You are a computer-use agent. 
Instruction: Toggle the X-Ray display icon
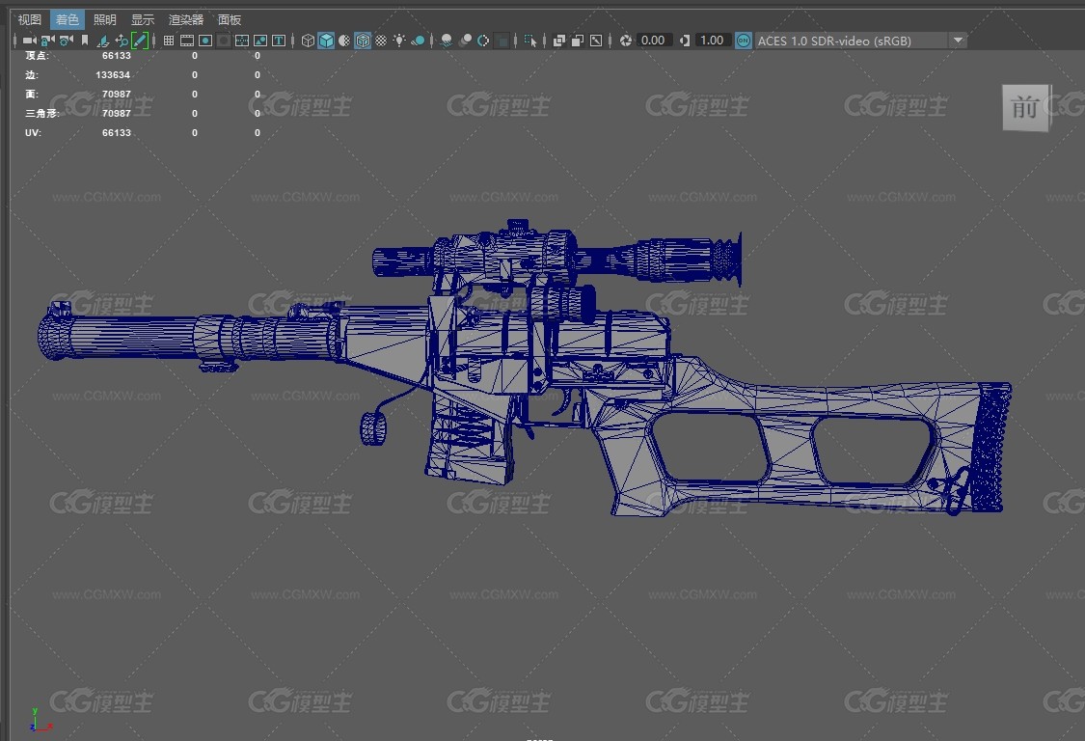click(x=559, y=41)
